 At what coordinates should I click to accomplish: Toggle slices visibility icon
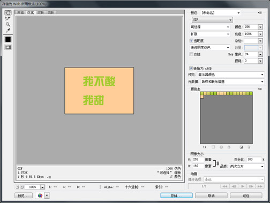coord(8,47)
